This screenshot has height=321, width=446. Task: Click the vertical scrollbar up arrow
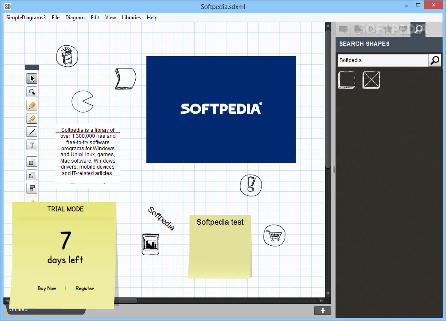(328, 25)
